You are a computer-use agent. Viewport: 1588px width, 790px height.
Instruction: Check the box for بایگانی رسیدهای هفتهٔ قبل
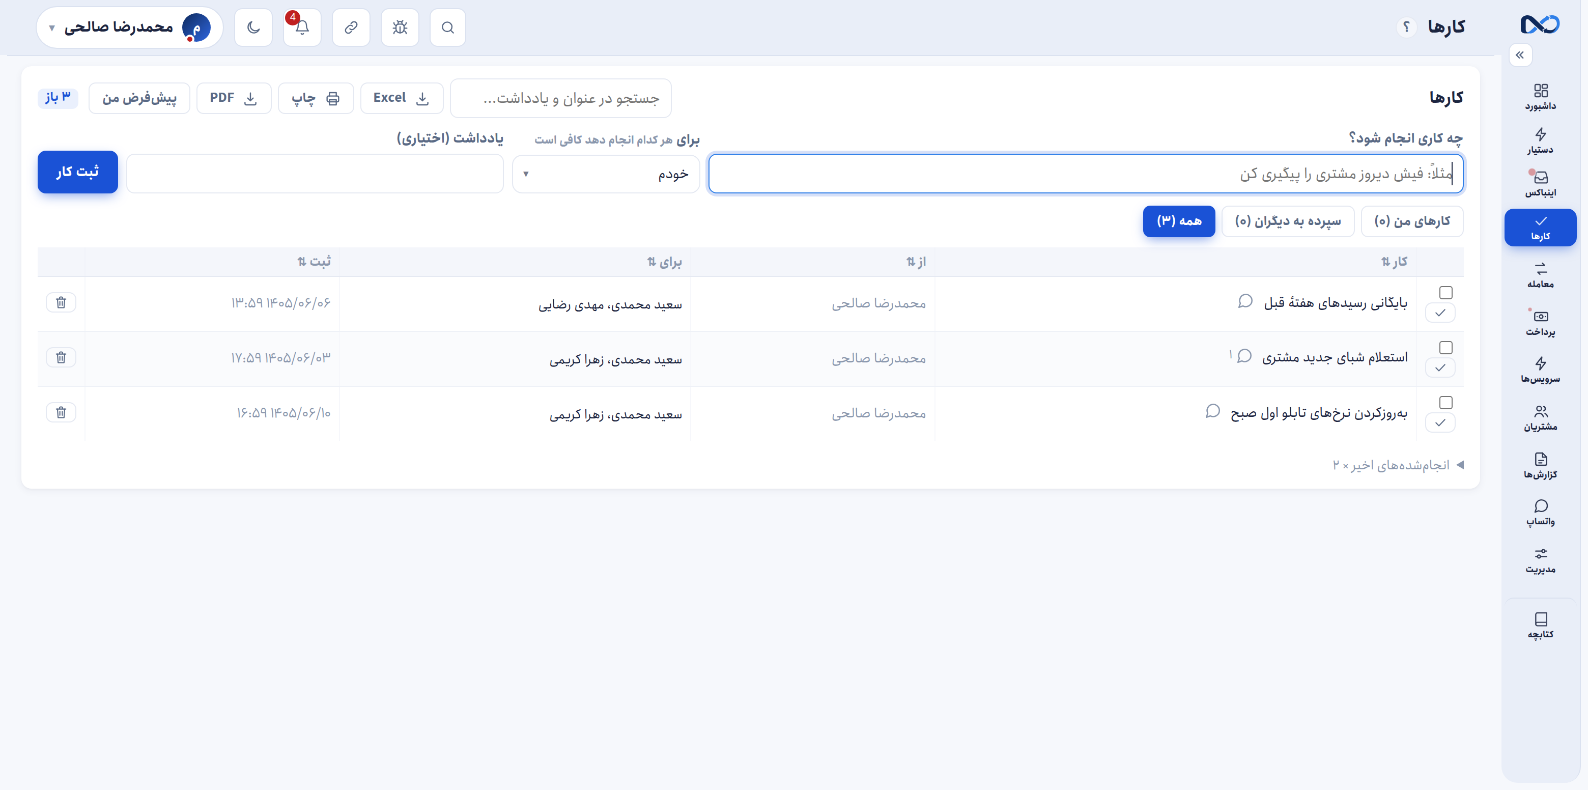(1445, 292)
